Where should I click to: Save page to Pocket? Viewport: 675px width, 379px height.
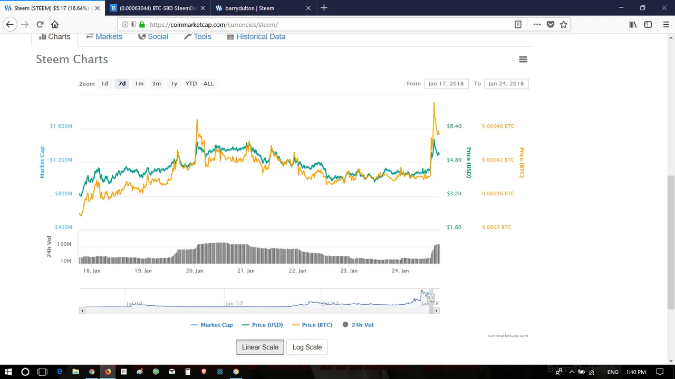click(551, 24)
